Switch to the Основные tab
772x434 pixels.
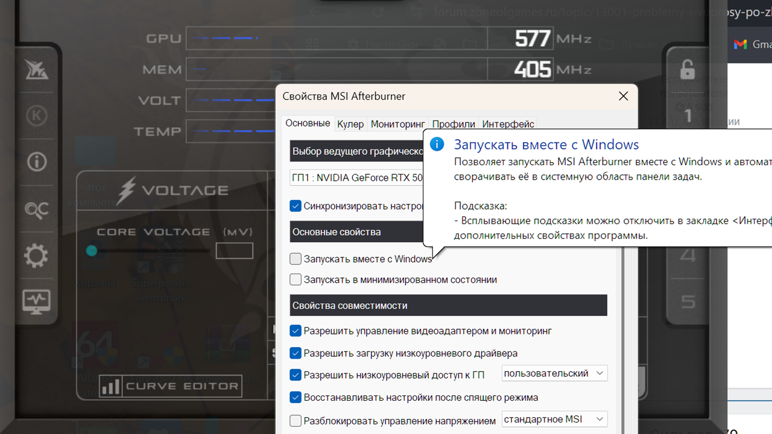(308, 123)
